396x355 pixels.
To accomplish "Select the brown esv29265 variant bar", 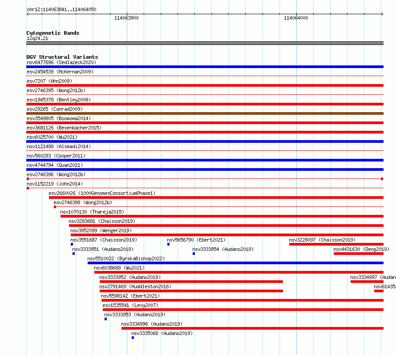I will [205, 113].
